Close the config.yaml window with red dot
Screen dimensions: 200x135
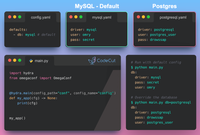[10, 17]
